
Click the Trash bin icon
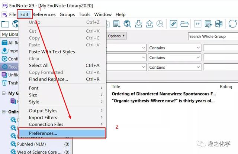[x=4, y=83]
